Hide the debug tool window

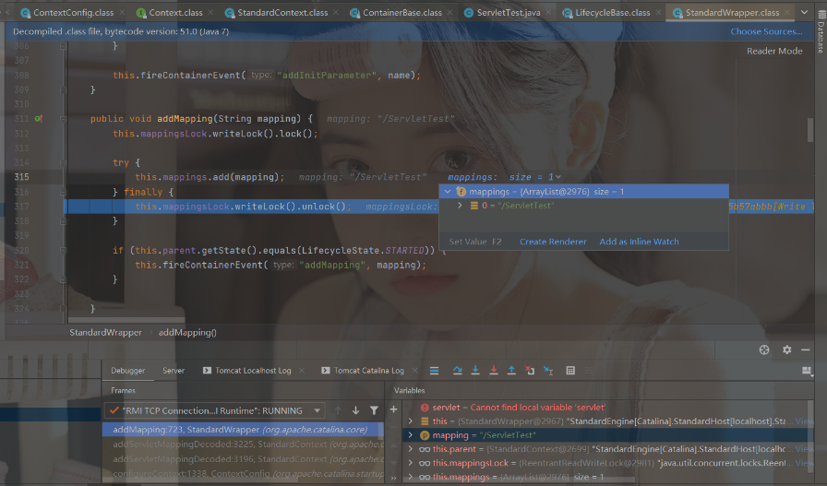coord(806,350)
